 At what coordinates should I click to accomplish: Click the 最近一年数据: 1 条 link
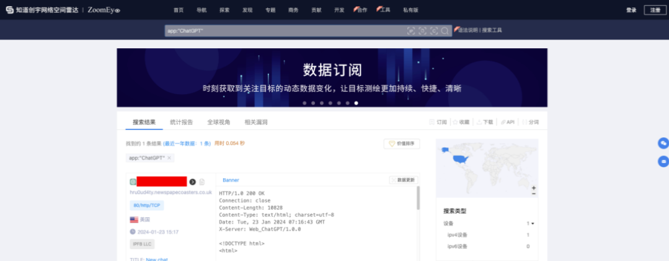point(187,143)
